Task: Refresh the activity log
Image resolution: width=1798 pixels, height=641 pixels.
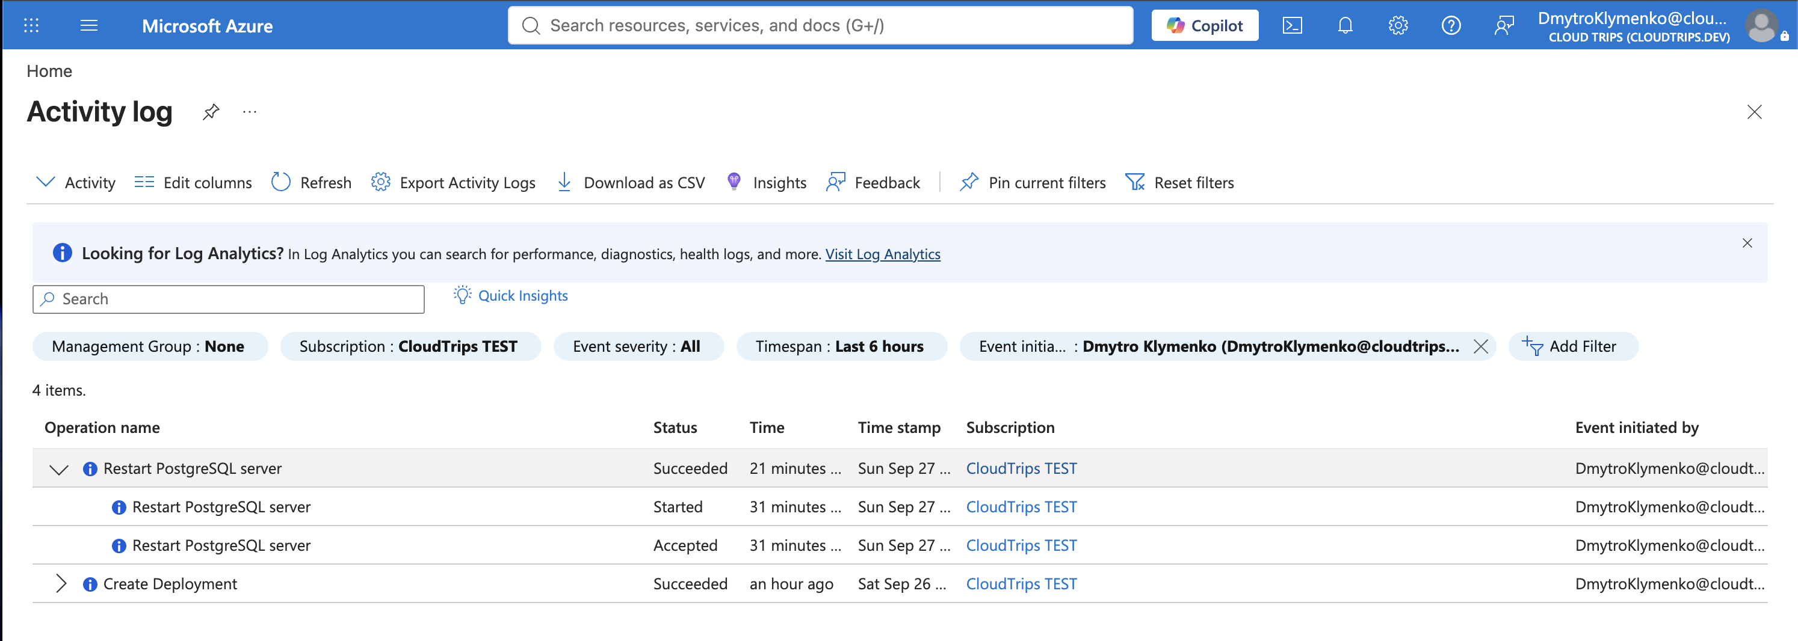Action: [311, 183]
